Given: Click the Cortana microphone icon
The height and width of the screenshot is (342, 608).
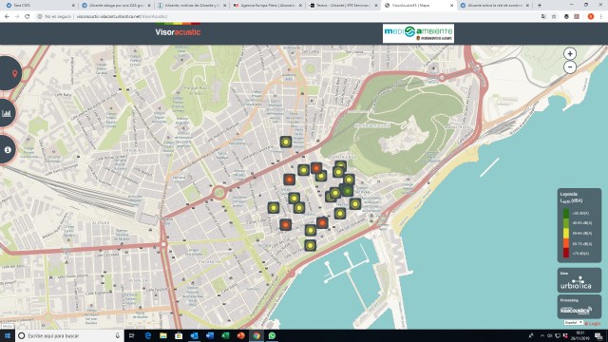Looking at the screenshot, I should (118, 335).
